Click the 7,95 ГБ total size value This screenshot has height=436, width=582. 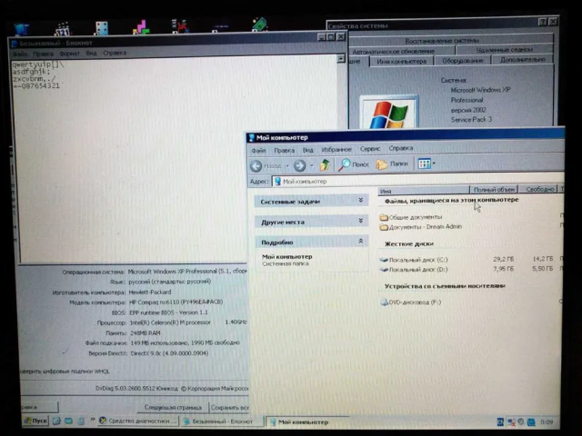503,269
